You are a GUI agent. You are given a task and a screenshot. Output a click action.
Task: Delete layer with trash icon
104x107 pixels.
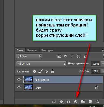[x=97, y=102]
